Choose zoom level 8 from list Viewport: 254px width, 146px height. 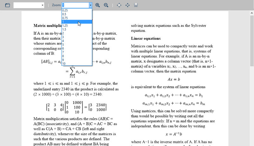click(77, 56)
